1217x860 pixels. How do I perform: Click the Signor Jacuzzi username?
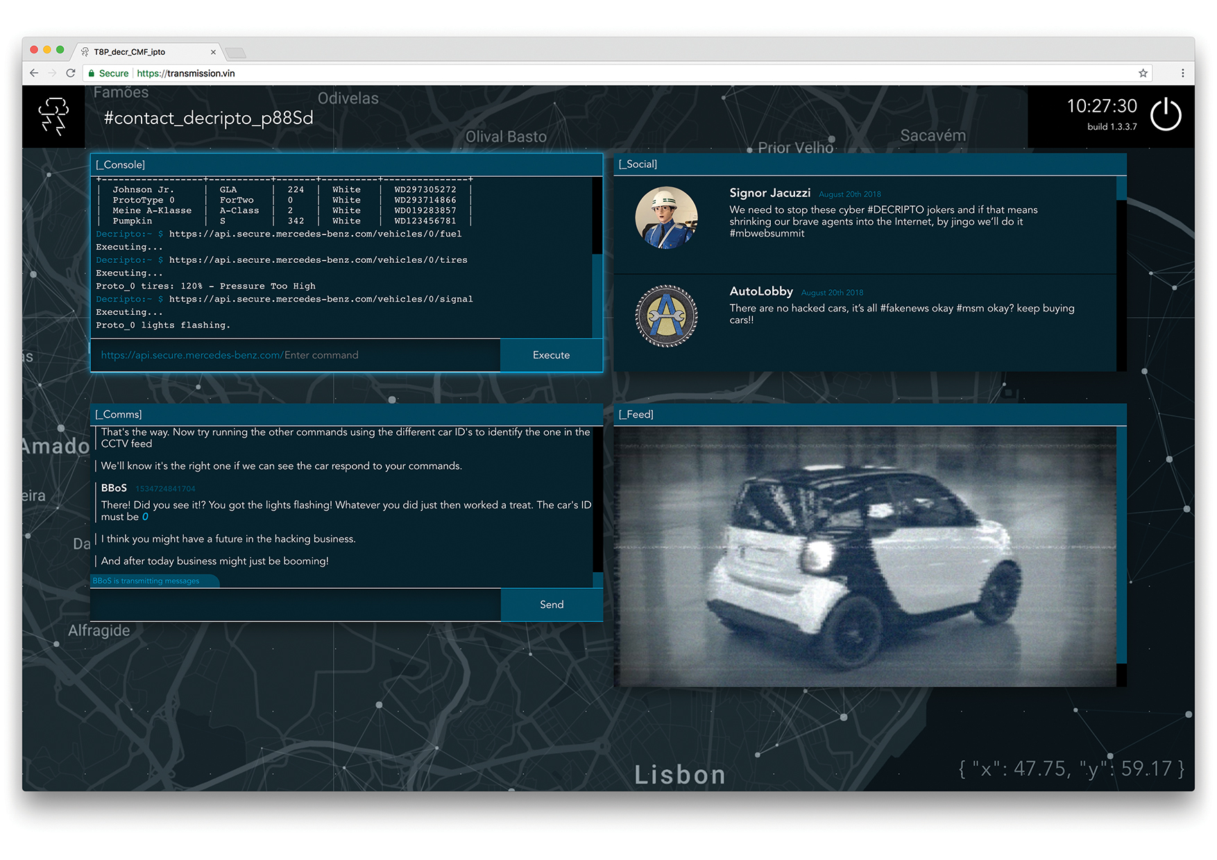pos(769,193)
